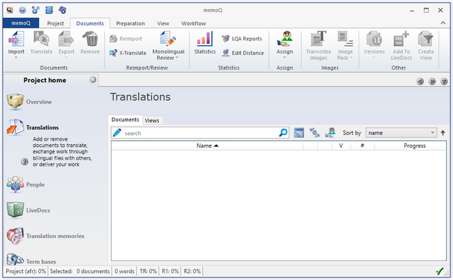This screenshot has height=280, width=453.
Task: Open the View ribbon tab
Action: [163, 24]
